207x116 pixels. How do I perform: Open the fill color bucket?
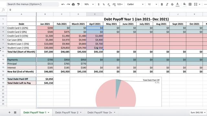pos(185,4)
